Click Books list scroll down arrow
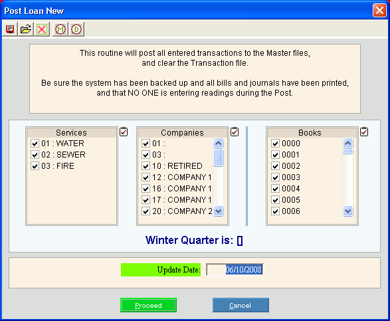The height and width of the screenshot is (321, 390). [x=347, y=211]
